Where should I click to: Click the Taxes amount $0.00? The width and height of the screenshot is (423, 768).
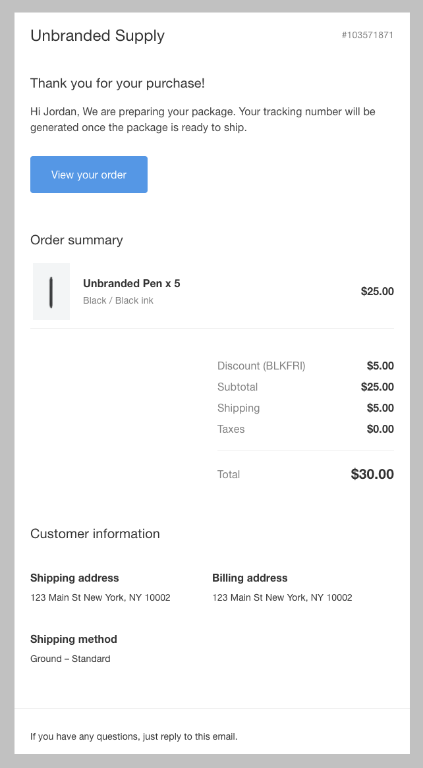pos(380,429)
